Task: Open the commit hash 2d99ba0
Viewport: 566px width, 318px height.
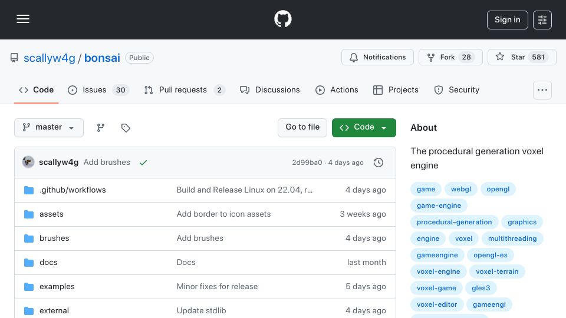Action: coord(307,163)
